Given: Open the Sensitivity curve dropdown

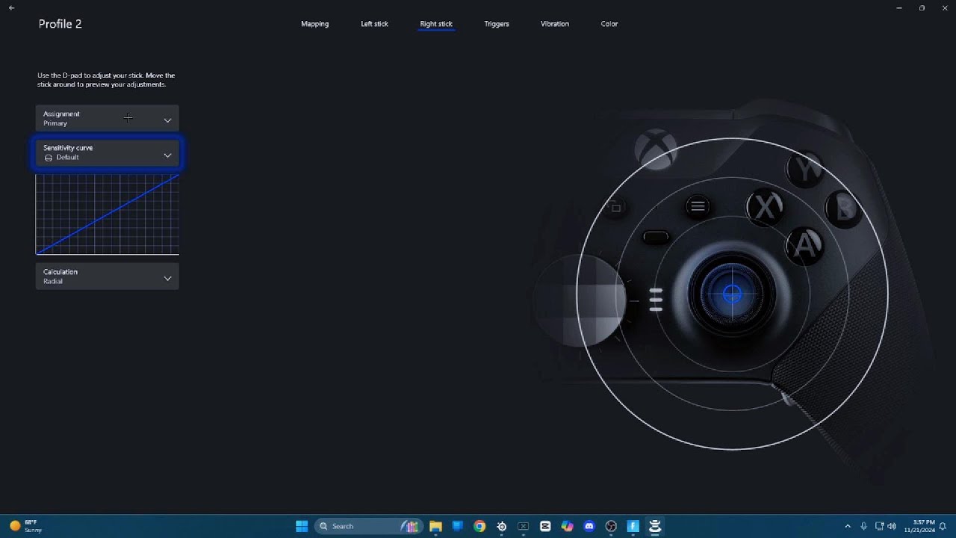Looking at the screenshot, I should click(x=108, y=152).
